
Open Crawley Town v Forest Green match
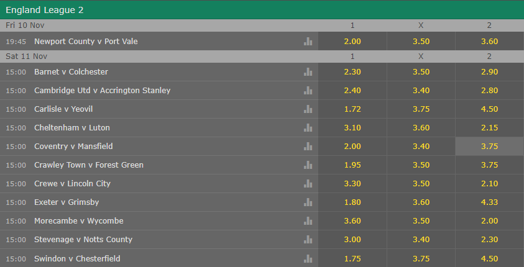[x=88, y=165]
